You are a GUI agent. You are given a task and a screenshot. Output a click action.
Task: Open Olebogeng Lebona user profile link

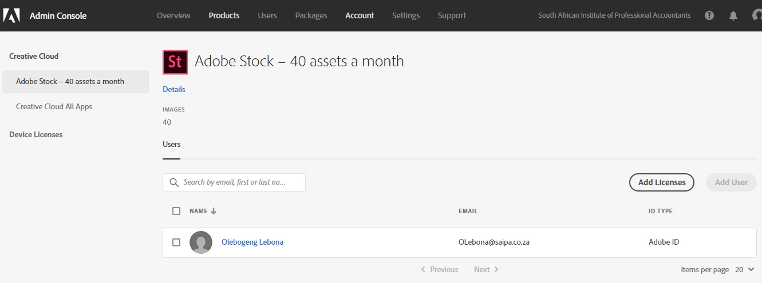pyautogui.click(x=252, y=242)
